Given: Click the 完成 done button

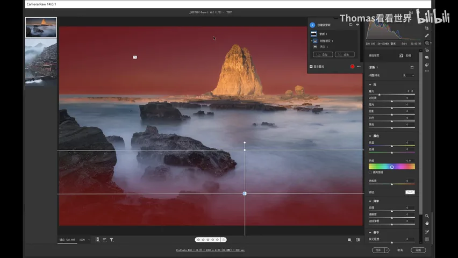Looking at the screenshot, I should (x=418, y=250).
